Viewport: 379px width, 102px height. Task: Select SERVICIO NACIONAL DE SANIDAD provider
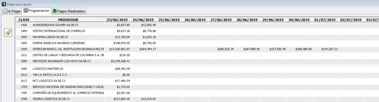click(x=68, y=87)
